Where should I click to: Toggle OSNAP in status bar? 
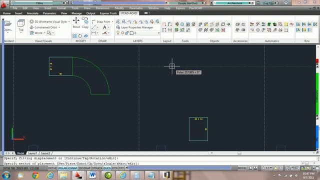click(x=72, y=168)
